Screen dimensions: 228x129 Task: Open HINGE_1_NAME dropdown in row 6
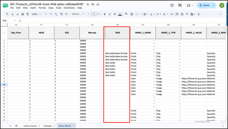[x=154, y=53]
